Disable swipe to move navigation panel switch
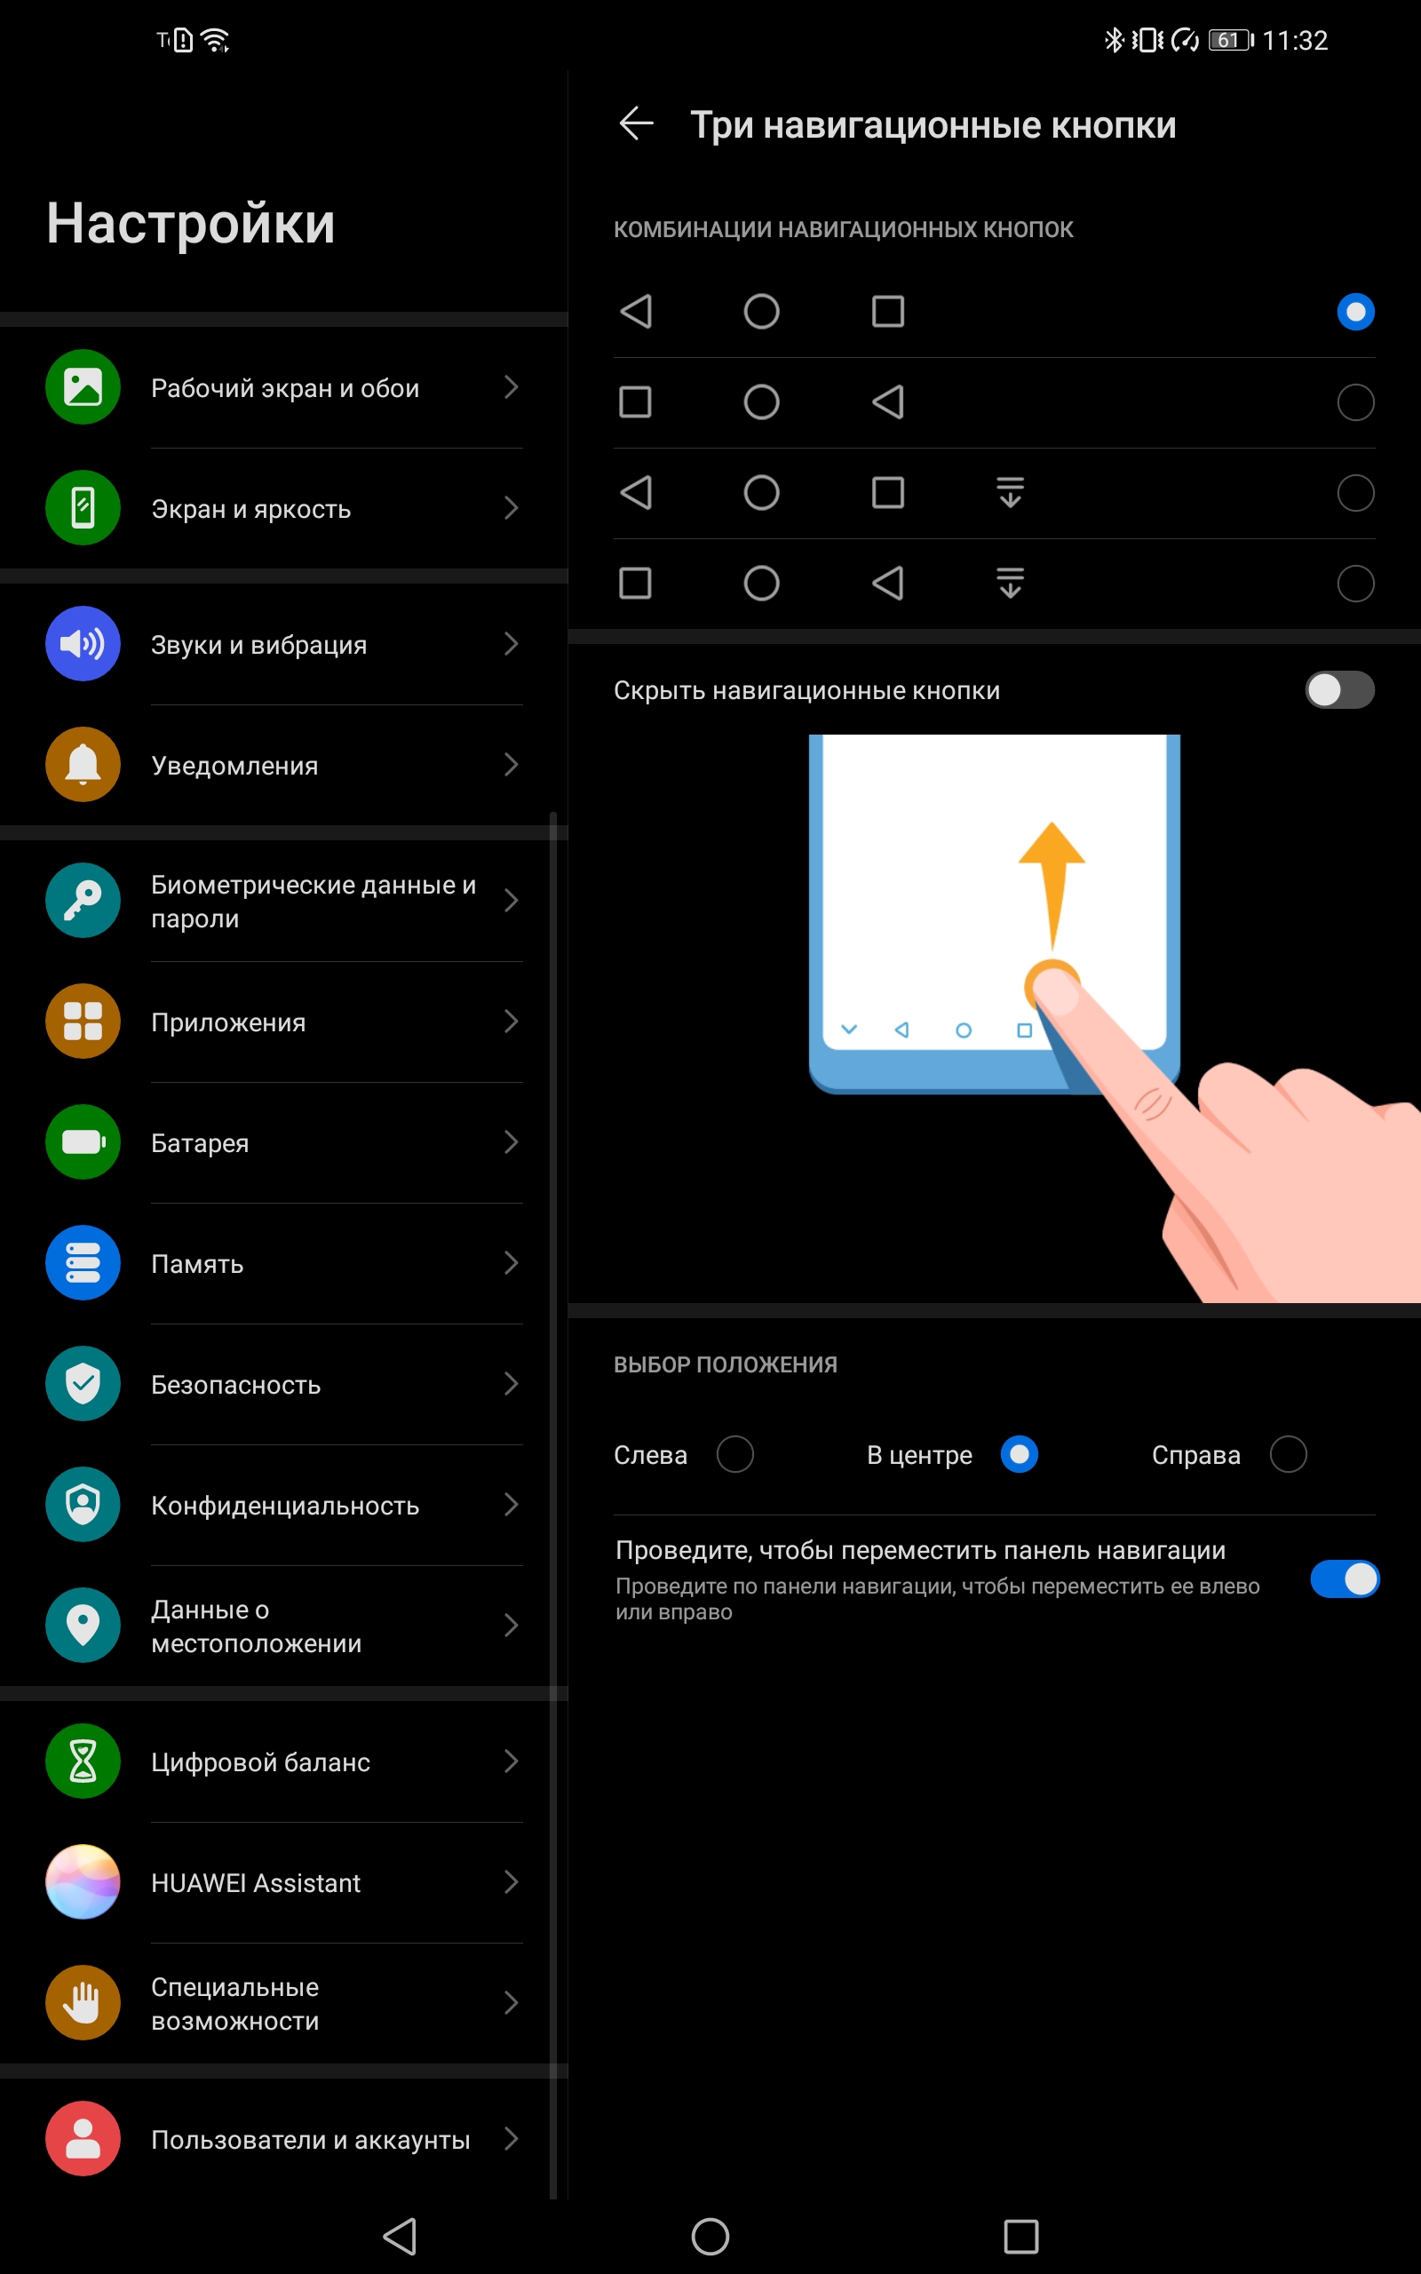The width and height of the screenshot is (1421, 2274). pos(1345,1578)
